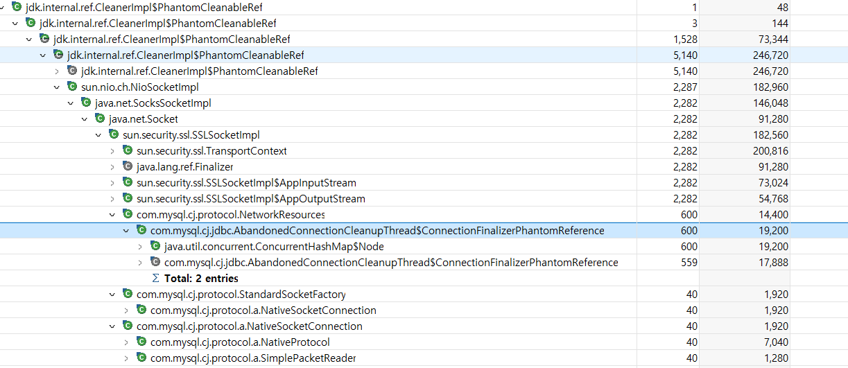Click icon of selected ConnectionFinalizerPhantomReference row
This screenshot has height=368, width=848.
[x=141, y=230]
